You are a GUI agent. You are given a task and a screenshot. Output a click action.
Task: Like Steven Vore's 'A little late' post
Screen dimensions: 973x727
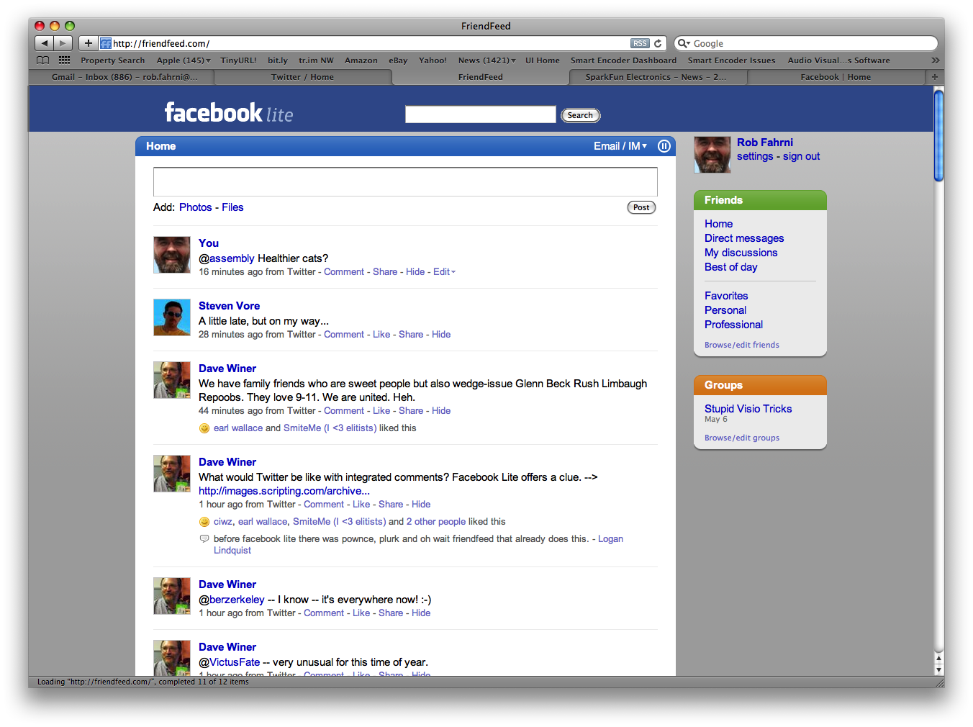tap(381, 335)
